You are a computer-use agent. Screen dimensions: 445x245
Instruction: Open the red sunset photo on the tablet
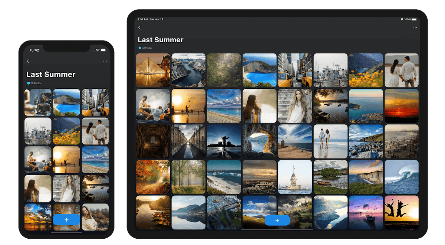[x=401, y=106]
